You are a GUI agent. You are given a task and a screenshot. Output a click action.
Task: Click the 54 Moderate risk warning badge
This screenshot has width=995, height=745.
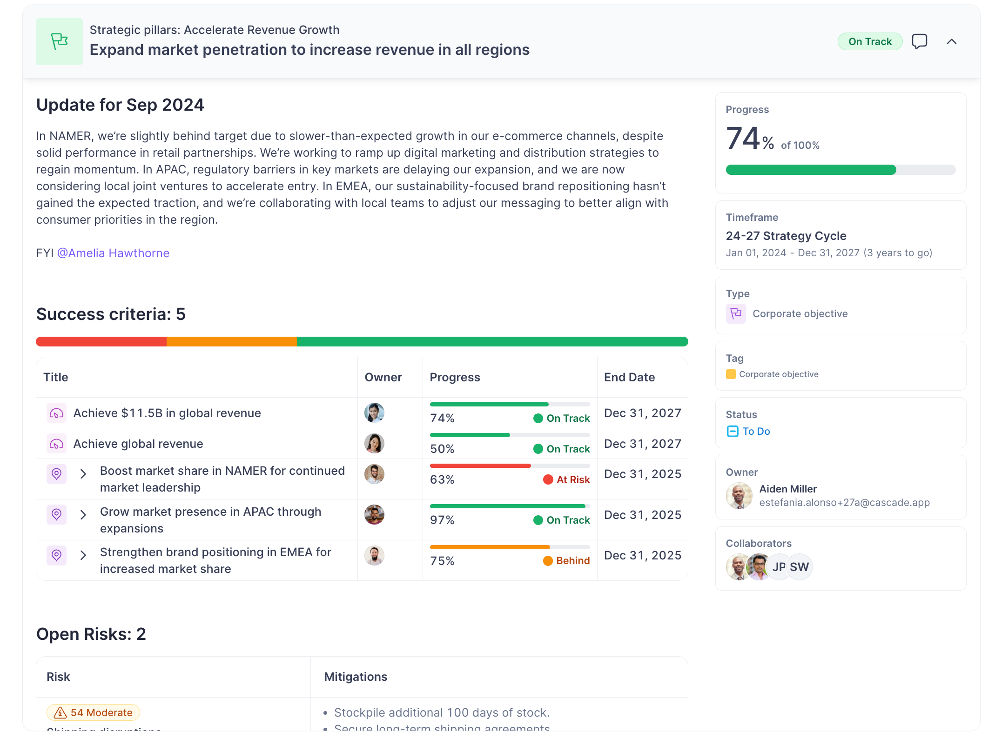(93, 712)
